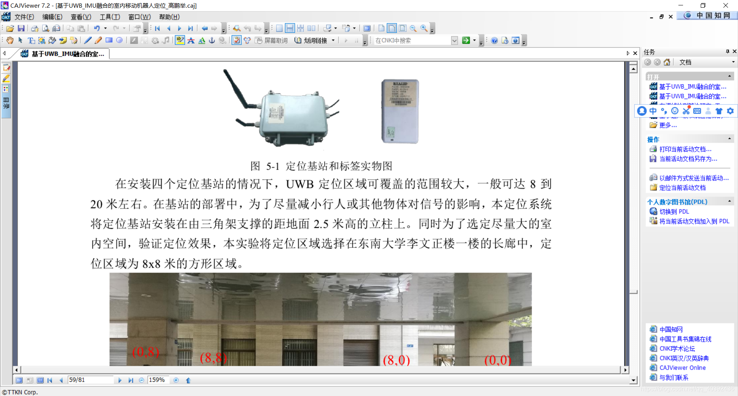738x396 pixels.
Task: Open CNKI学术论坛 link
Action: (x=677, y=349)
